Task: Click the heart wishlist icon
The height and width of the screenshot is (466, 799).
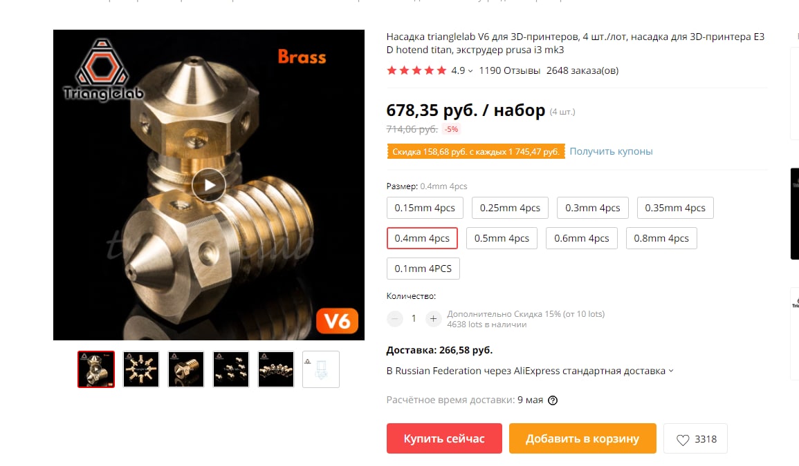Action: (683, 440)
